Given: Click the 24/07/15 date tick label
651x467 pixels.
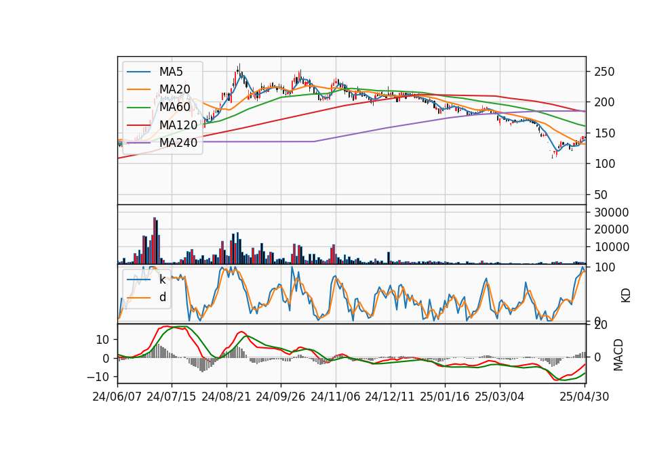Looking at the screenshot, I should (x=172, y=397).
